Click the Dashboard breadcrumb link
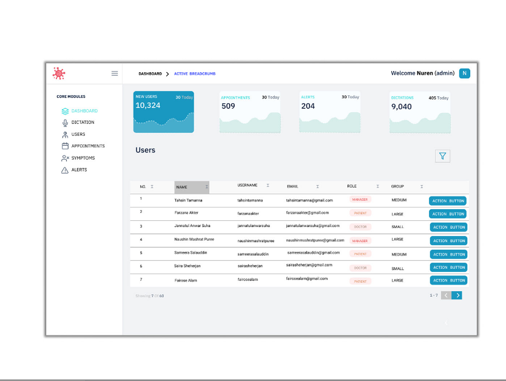The height and width of the screenshot is (381, 506). point(150,73)
